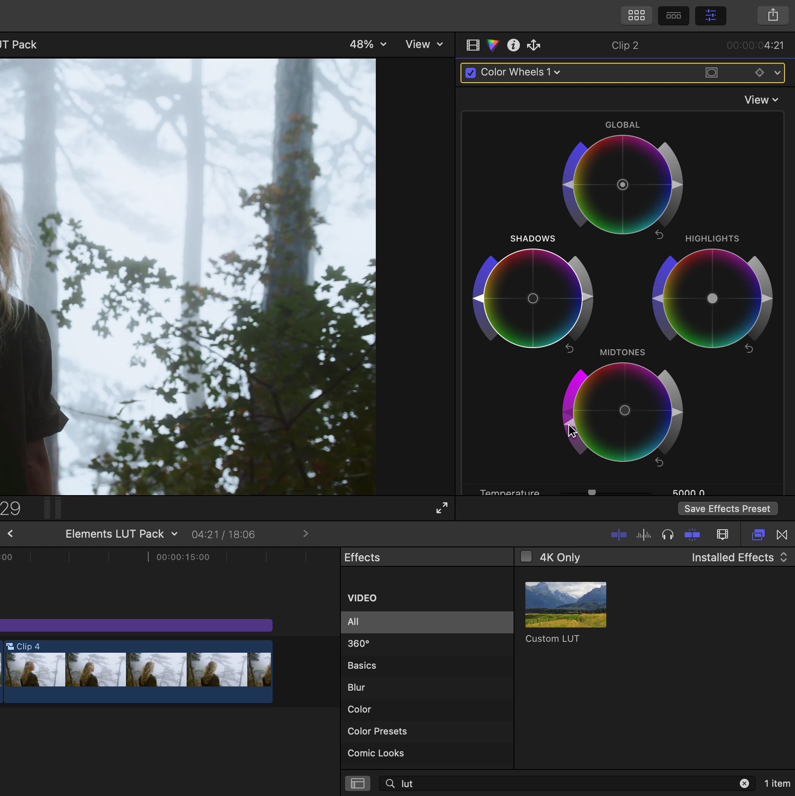The width and height of the screenshot is (795, 796).
Task: Select the Color Presets effects category
Action: coord(377,731)
